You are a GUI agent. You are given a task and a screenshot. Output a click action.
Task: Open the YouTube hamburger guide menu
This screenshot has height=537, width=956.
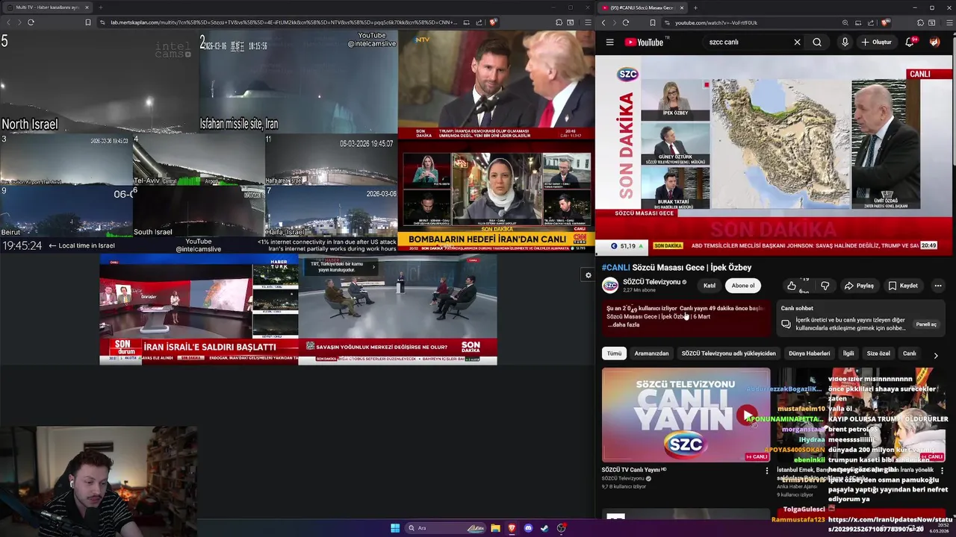pos(609,43)
